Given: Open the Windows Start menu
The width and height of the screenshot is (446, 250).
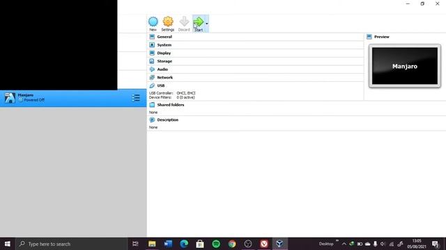Looking at the screenshot, I should click(8, 244).
